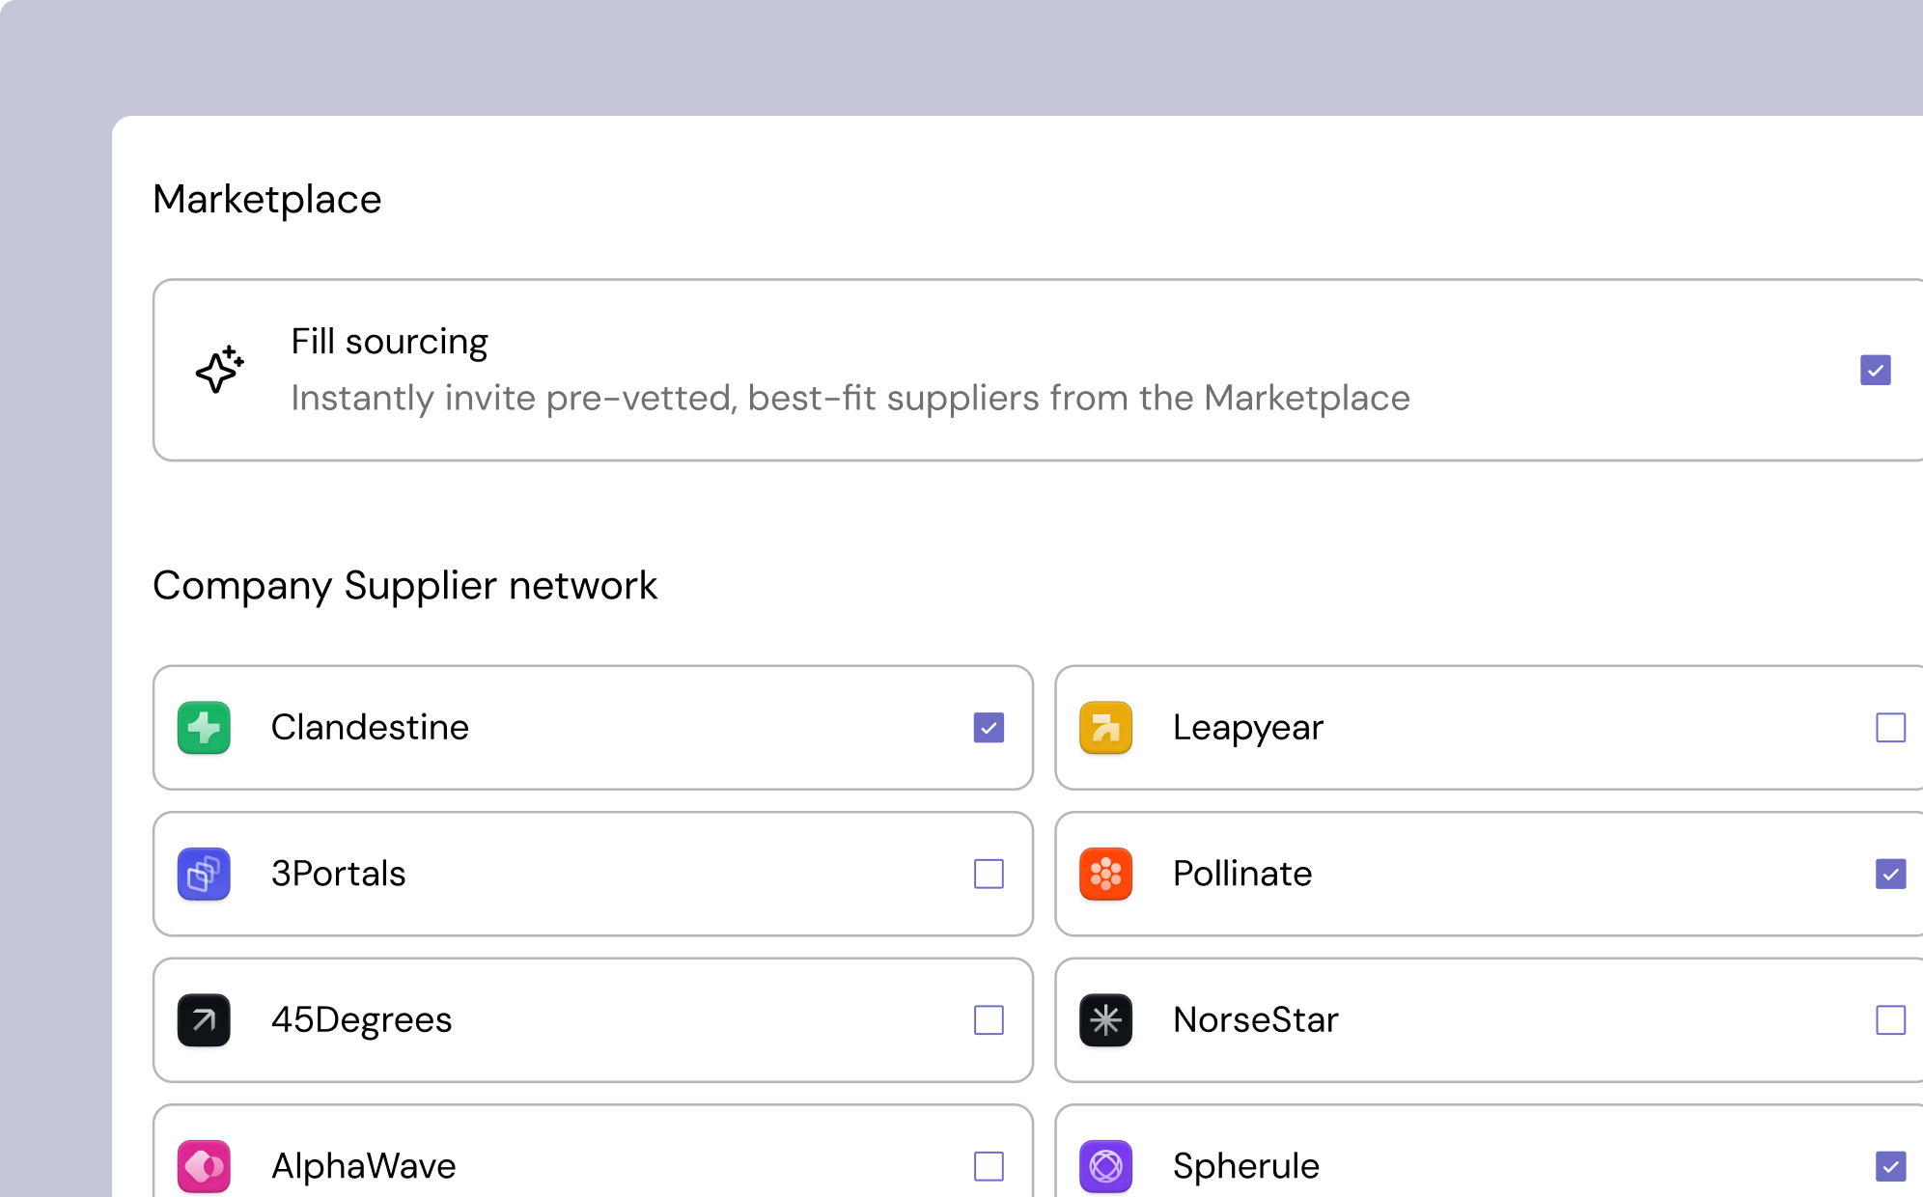Enable the 3Portals checkbox

click(x=989, y=875)
